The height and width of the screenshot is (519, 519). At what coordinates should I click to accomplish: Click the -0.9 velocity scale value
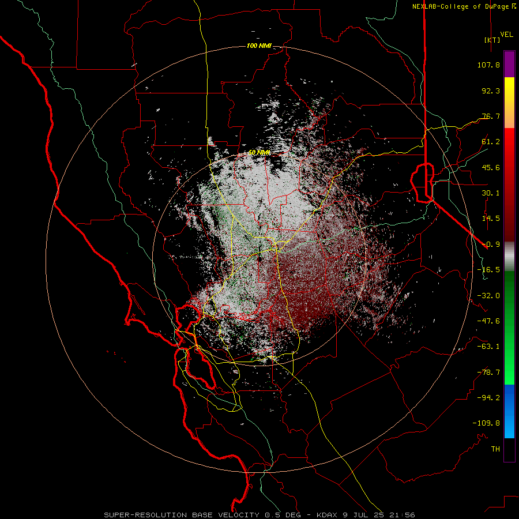[491, 245]
